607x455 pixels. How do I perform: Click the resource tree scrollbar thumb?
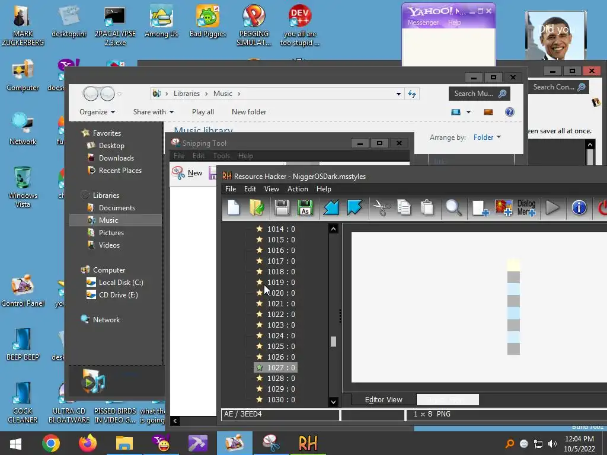coord(333,341)
